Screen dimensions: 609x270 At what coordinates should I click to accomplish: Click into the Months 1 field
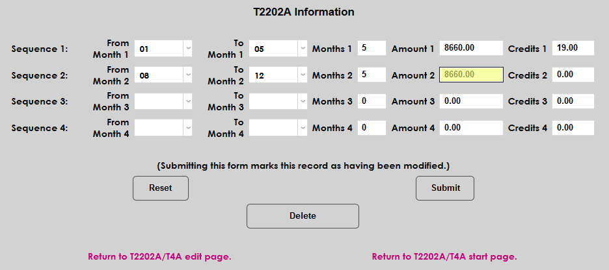[x=372, y=48]
